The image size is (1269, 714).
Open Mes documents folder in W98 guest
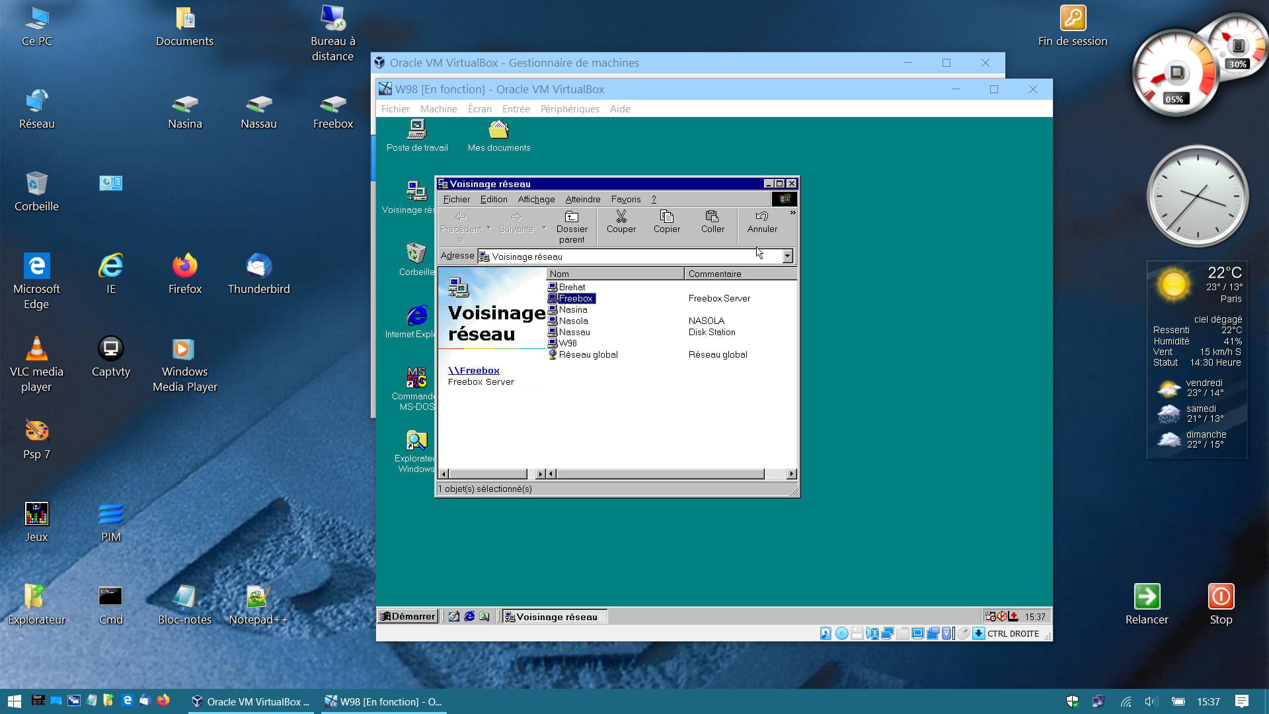point(499,136)
